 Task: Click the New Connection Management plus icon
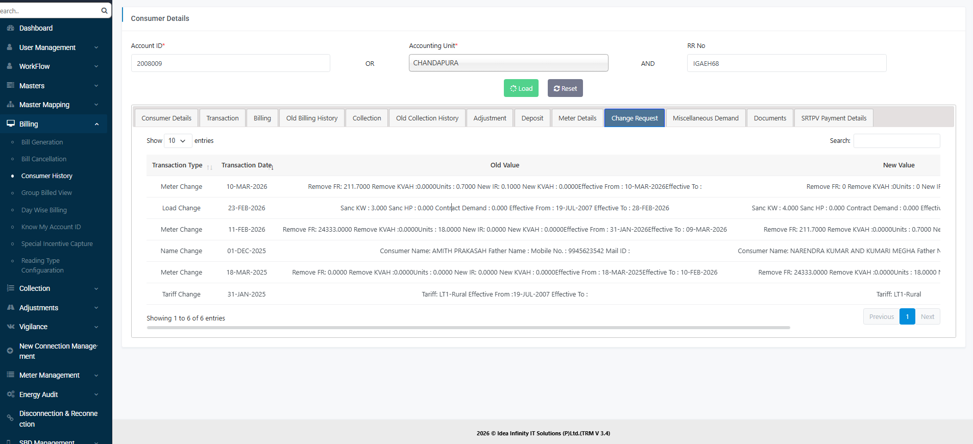10,351
